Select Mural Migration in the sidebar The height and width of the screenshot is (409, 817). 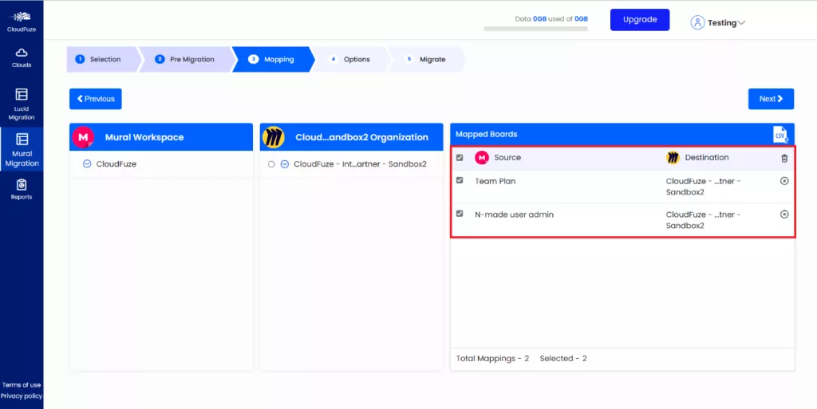pos(22,149)
